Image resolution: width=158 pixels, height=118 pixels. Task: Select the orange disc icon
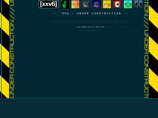[x=75, y=4]
